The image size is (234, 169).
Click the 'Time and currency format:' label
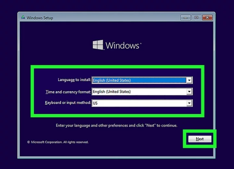68,92
